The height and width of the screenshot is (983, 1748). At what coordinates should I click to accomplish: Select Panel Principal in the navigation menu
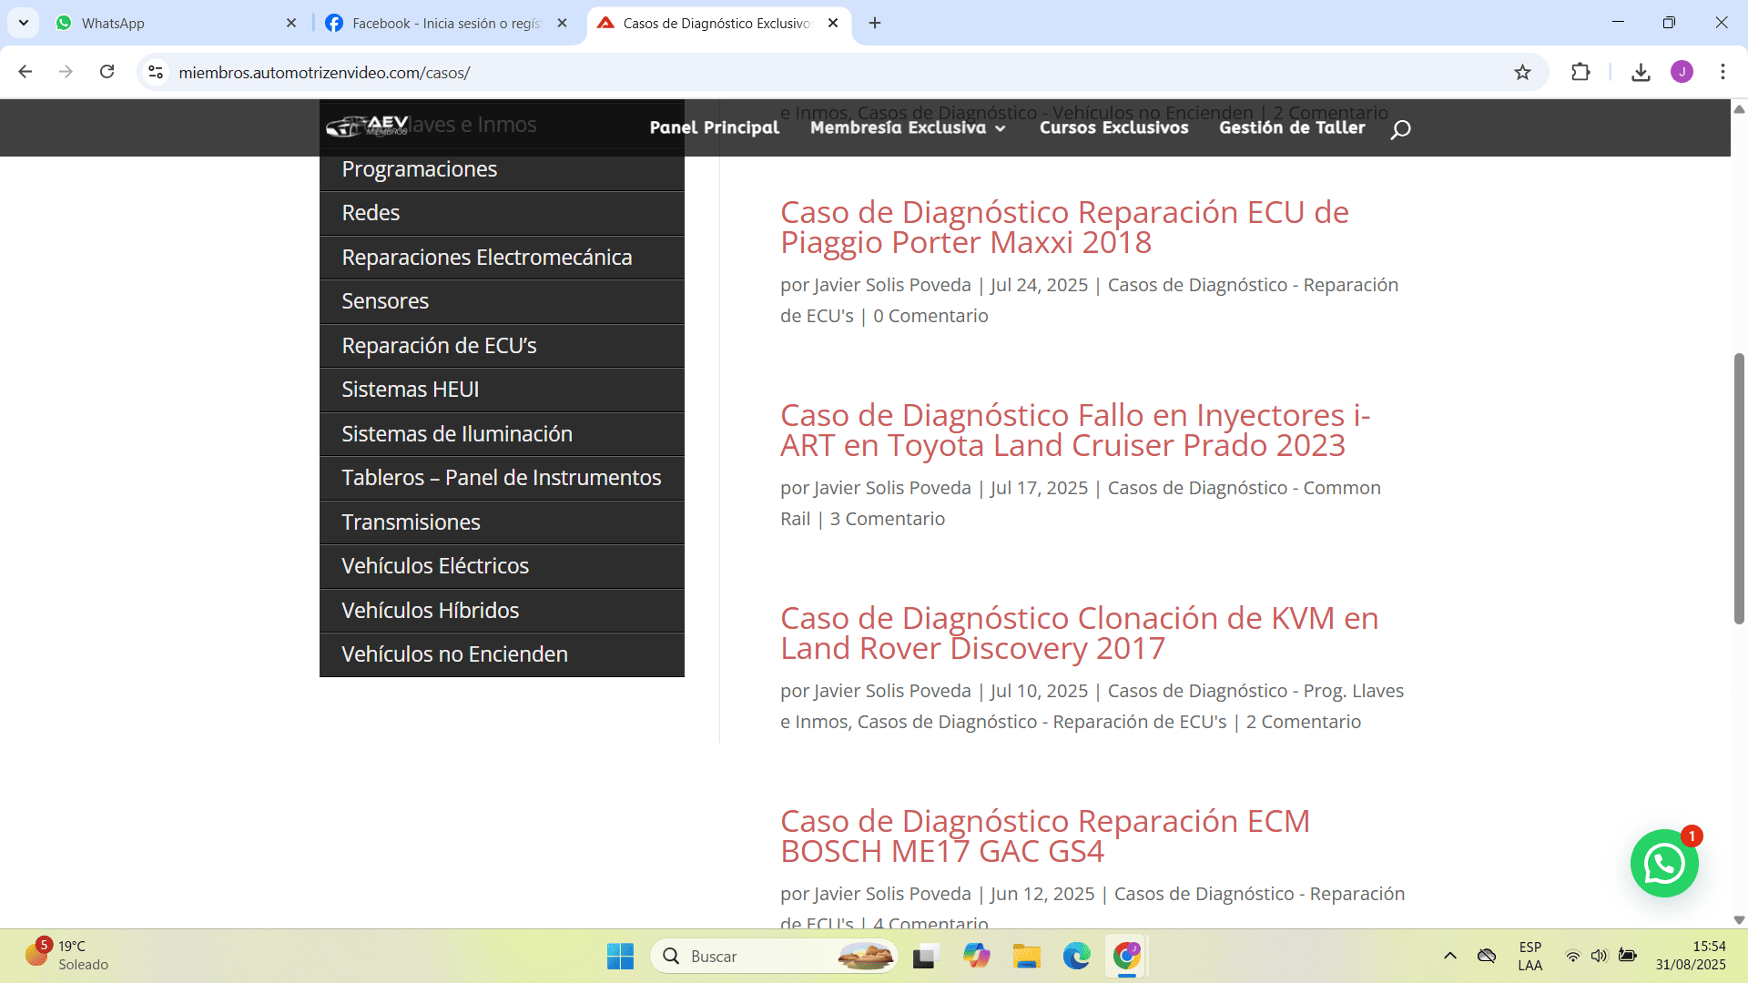point(713,128)
